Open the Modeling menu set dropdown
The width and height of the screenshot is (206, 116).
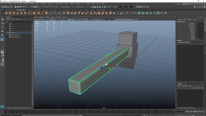coord(6,7)
